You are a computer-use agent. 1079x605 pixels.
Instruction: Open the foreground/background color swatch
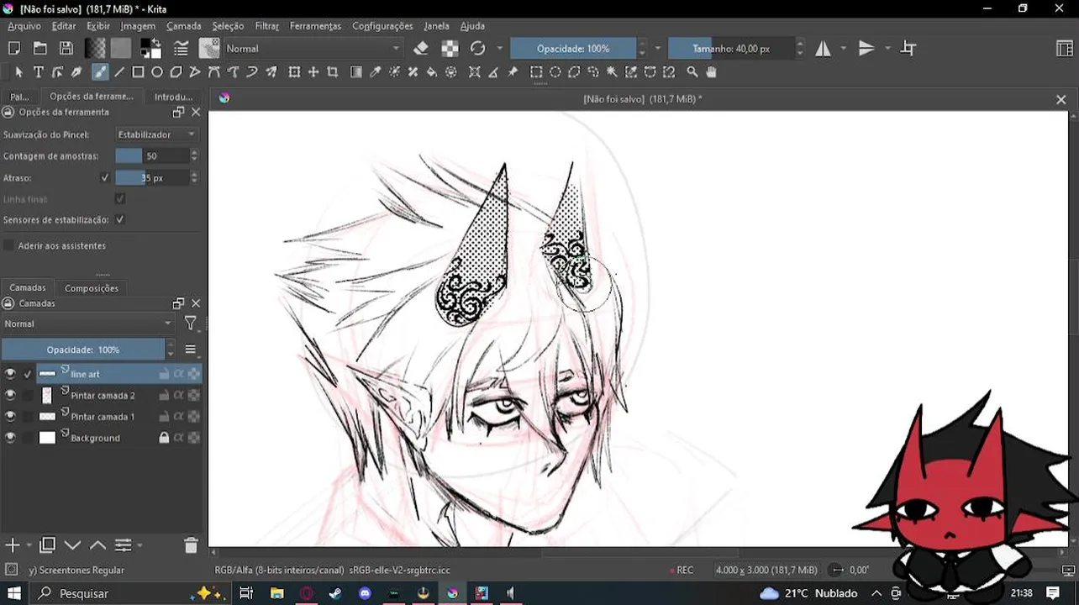coord(150,49)
